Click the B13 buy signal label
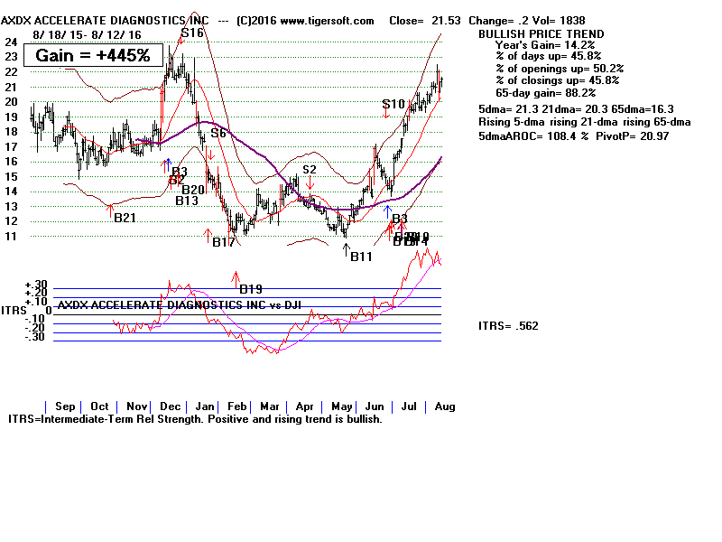The image size is (722, 542). coord(187,201)
